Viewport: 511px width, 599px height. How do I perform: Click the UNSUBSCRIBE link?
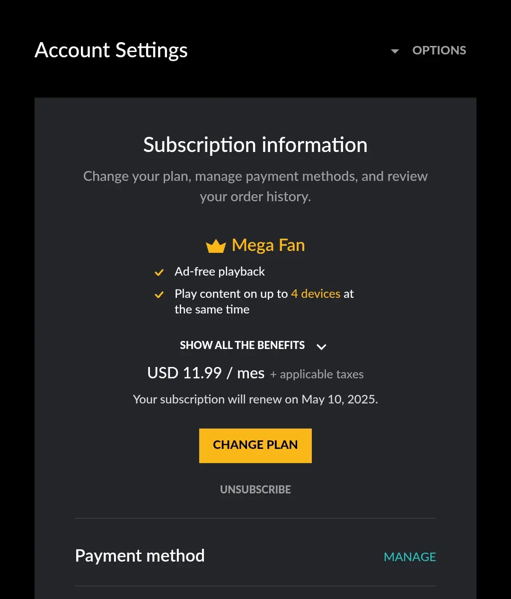click(255, 490)
